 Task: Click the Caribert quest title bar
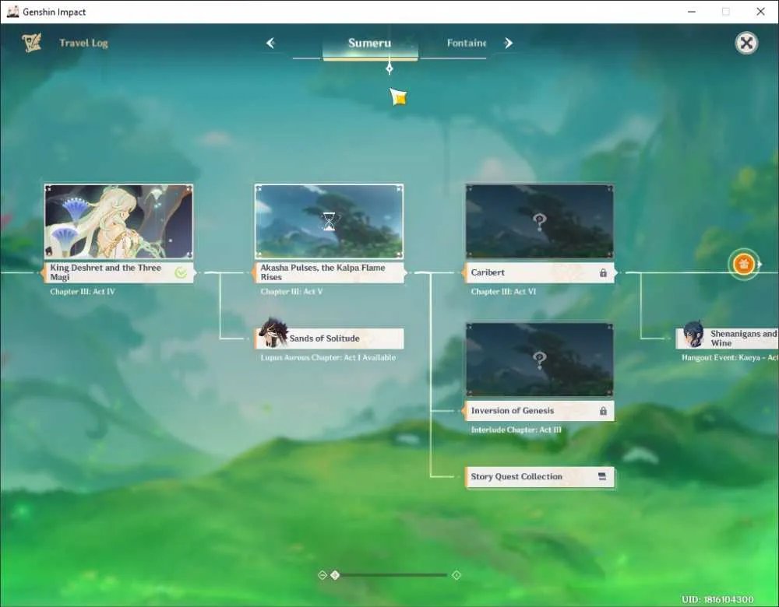[x=540, y=272]
